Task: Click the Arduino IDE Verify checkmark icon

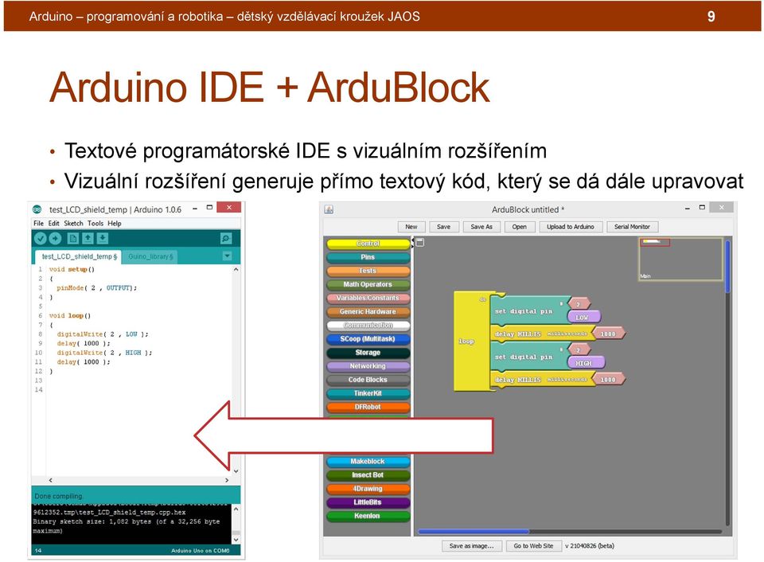Action: tap(41, 238)
